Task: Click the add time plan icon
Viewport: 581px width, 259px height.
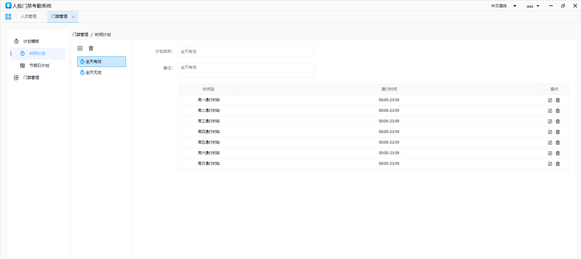Action: (80, 48)
